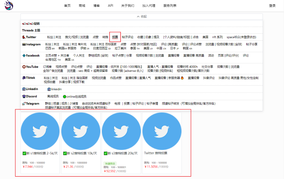Select Twitter 转推 subcategory

click(105, 37)
